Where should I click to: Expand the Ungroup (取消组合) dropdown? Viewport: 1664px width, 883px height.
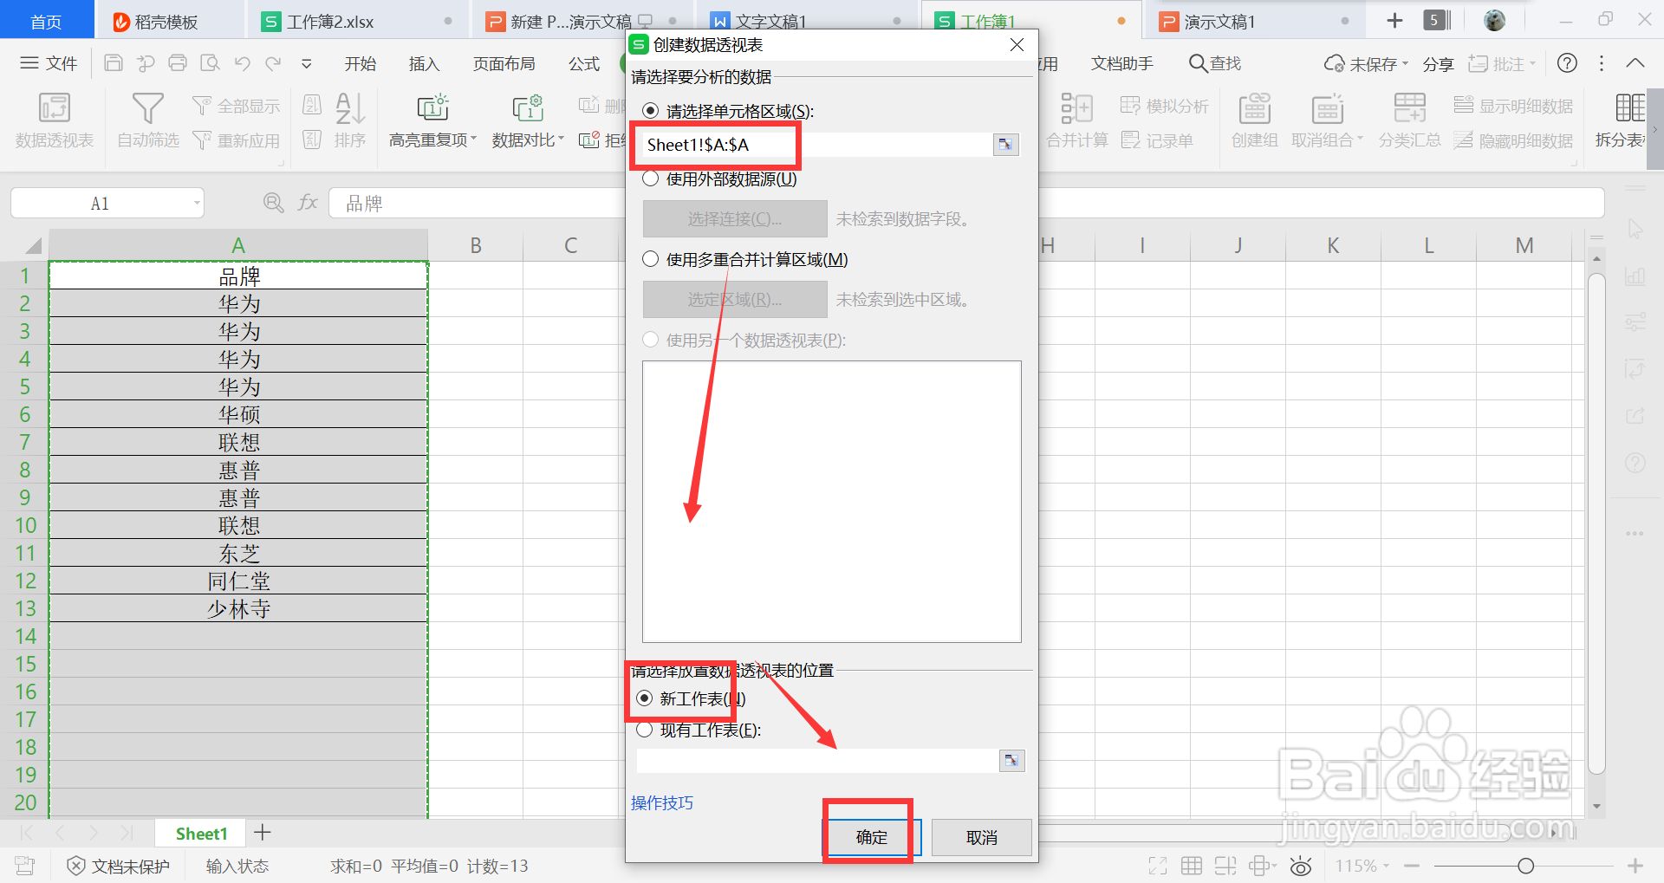pos(1360,140)
